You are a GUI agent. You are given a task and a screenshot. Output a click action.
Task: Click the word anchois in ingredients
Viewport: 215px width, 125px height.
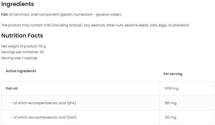[22, 14]
